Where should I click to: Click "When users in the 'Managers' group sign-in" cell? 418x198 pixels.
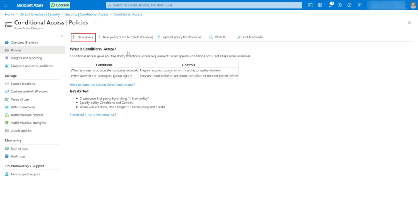click(x=104, y=76)
